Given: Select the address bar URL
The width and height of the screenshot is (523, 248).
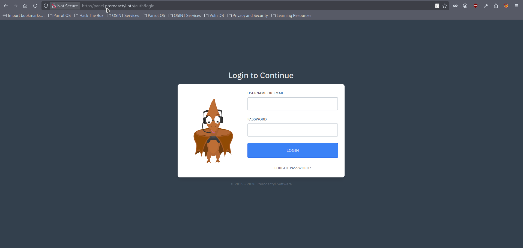Looking at the screenshot, I should (x=118, y=6).
